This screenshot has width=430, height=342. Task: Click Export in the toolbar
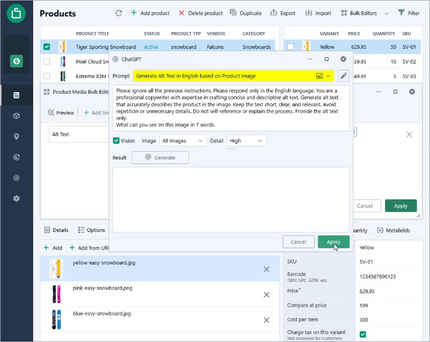283,13
